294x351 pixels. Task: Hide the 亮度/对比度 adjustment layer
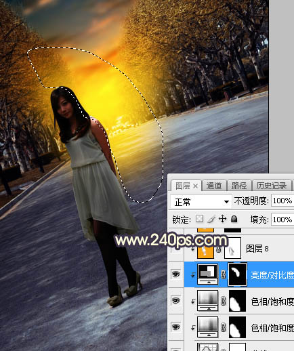tap(176, 274)
